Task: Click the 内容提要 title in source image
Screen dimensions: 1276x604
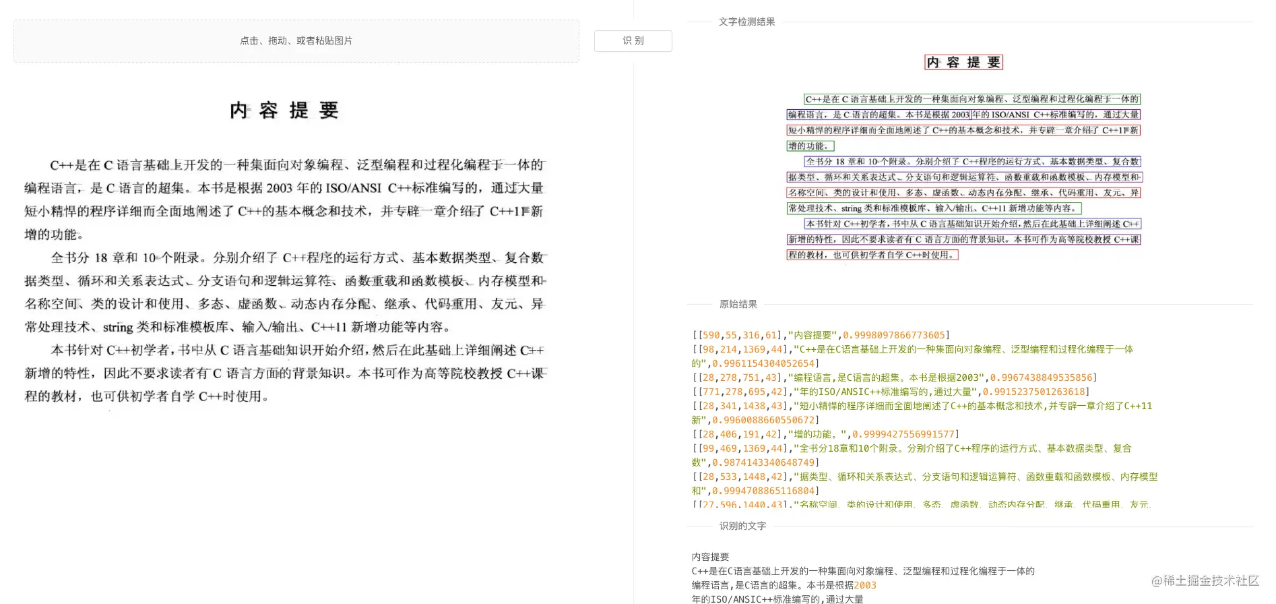Action: [284, 111]
